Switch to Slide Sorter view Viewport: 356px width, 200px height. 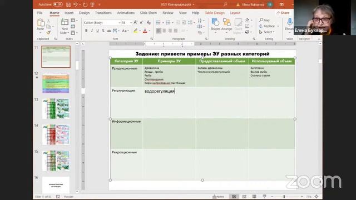click(244, 197)
